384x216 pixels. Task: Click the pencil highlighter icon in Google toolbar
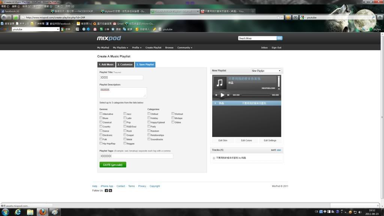tap(154, 29)
